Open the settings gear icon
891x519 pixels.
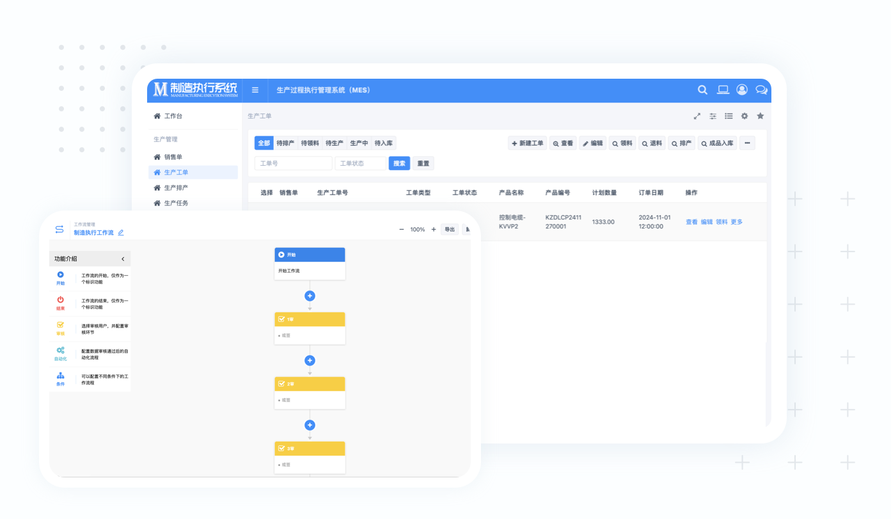click(x=745, y=116)
